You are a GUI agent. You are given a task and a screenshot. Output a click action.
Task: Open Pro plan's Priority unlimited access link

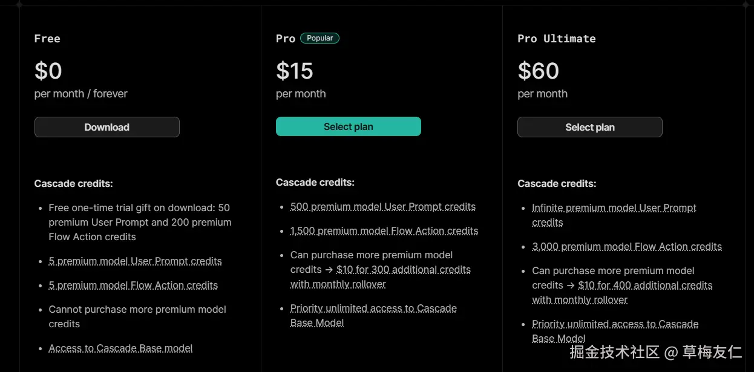pyautogui.click(x=373, y=308)
